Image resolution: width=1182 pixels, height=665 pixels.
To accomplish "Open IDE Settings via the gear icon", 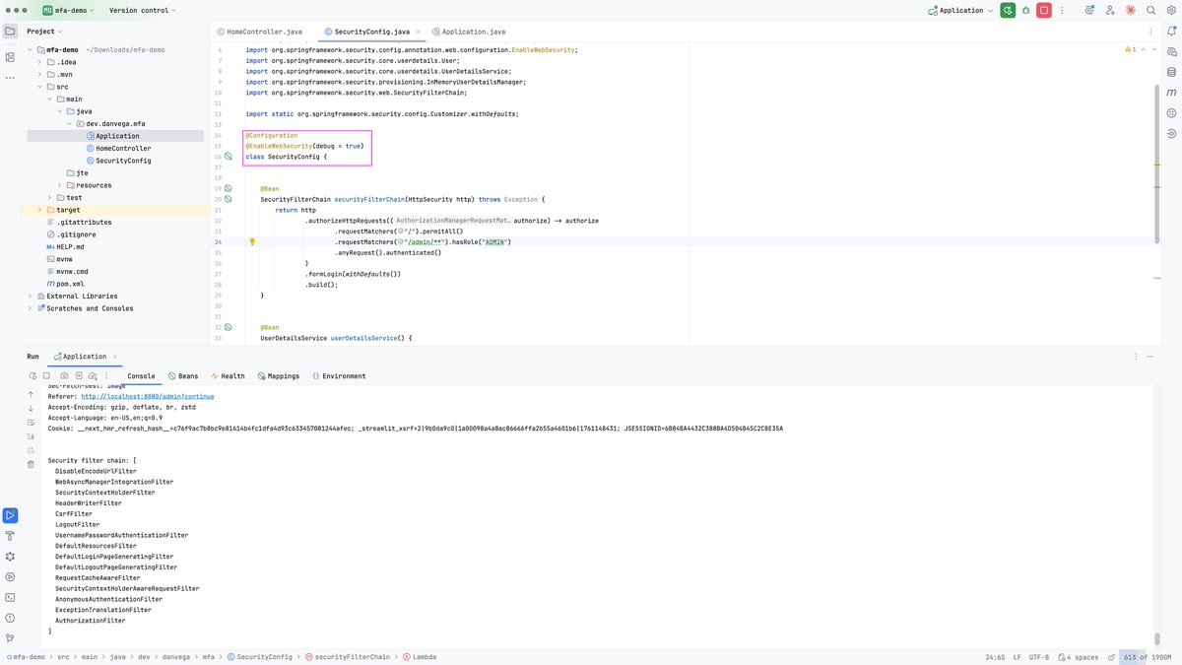I will click(1172, 9).
